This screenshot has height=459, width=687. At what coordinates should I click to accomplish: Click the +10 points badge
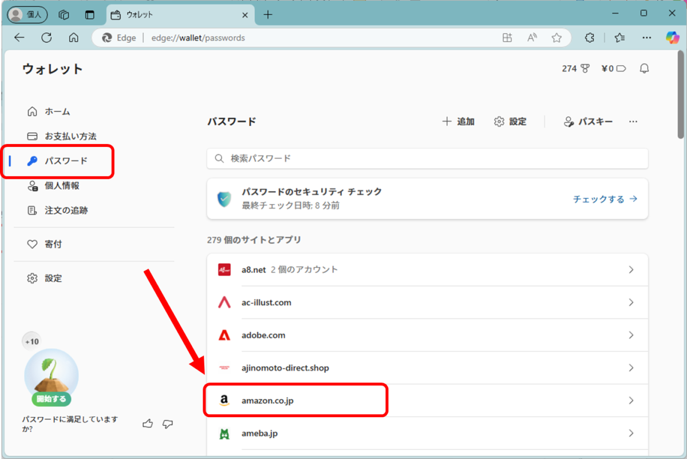coord(32,342)
